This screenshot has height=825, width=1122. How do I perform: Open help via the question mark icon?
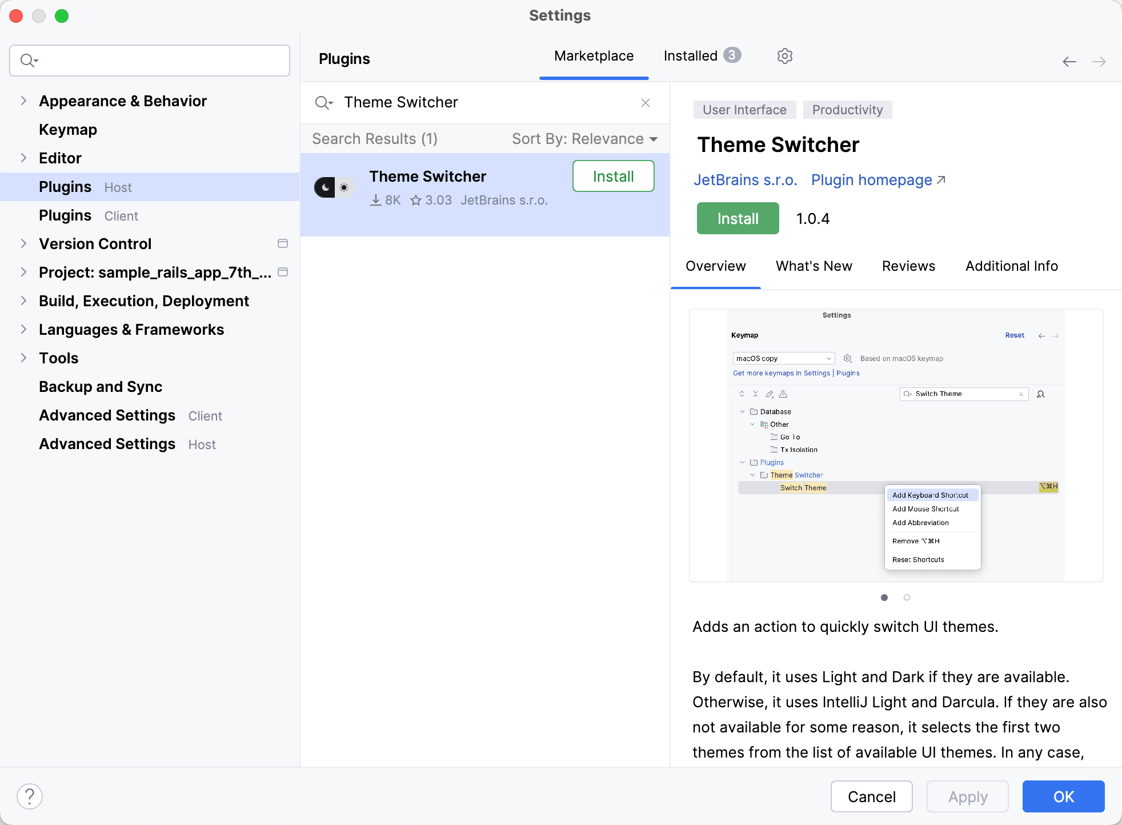click(x=29, y=795)
